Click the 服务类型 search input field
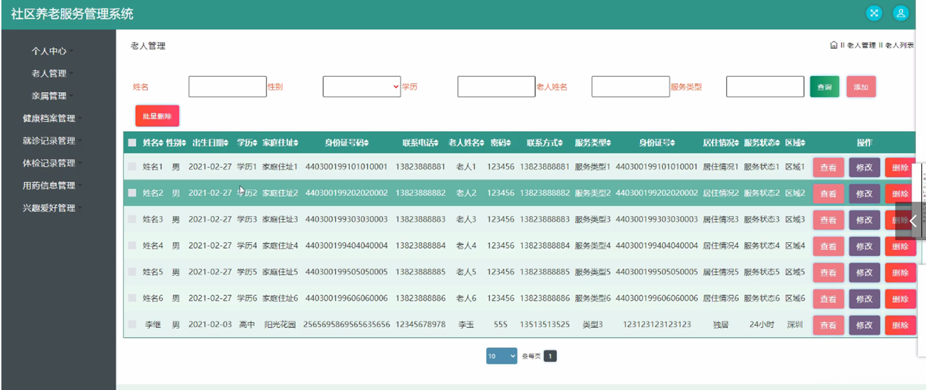 [x=765, y=87]
